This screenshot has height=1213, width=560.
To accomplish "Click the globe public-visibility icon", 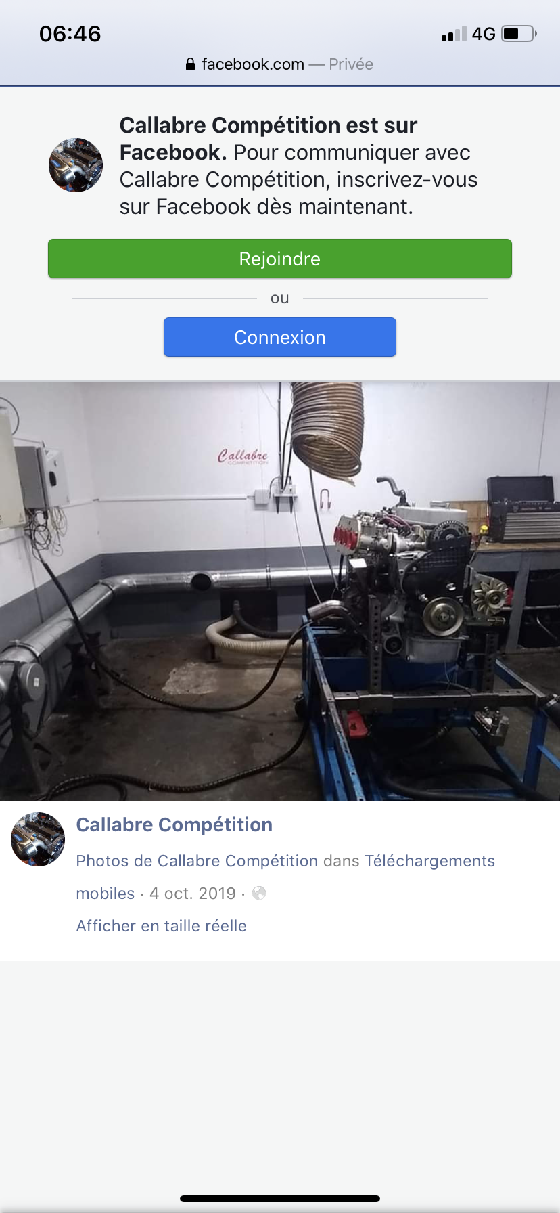I will click(x=259, y=893).
